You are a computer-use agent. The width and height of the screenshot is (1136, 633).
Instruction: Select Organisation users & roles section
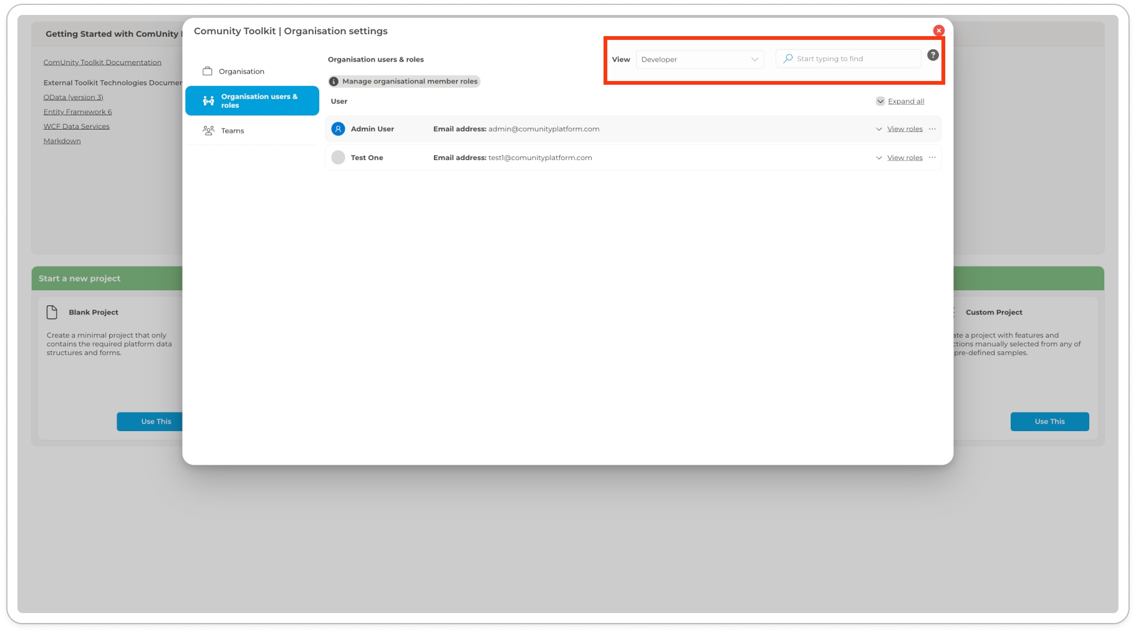point(252,101)
